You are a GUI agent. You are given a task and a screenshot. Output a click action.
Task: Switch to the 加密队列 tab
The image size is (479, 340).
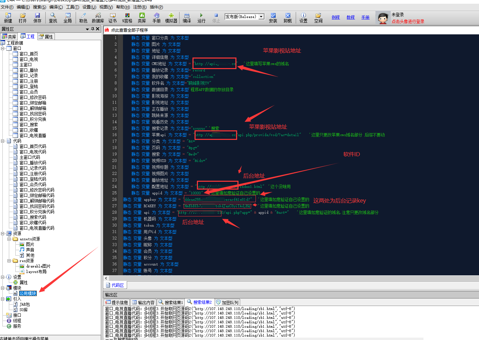228,302
